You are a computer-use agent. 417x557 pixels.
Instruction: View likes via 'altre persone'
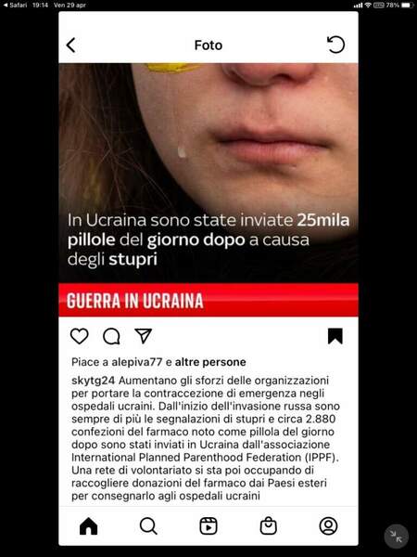210,362
